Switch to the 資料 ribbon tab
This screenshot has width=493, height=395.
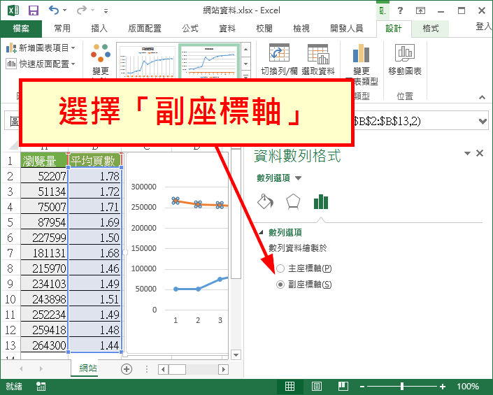pos(227,29)
